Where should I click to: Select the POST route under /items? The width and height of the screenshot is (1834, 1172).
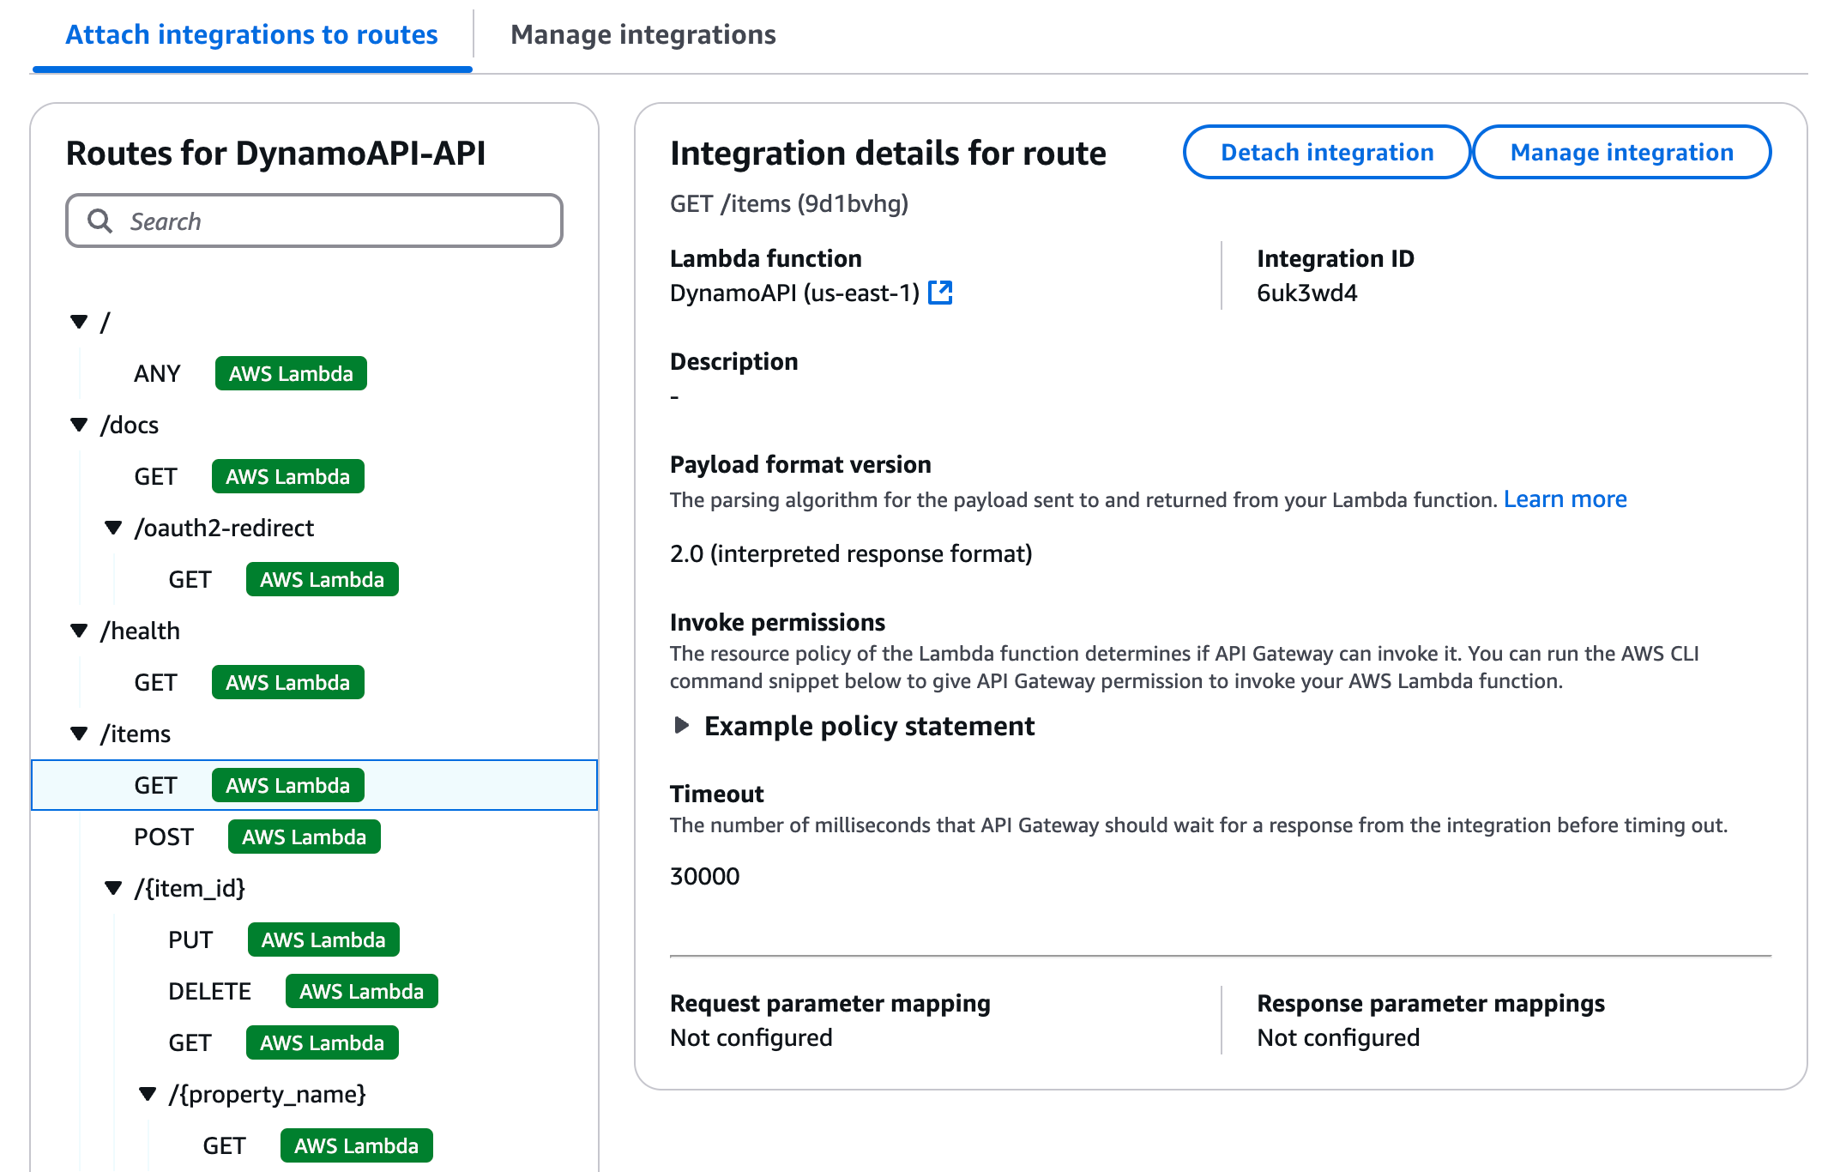[x=164, y=837]
